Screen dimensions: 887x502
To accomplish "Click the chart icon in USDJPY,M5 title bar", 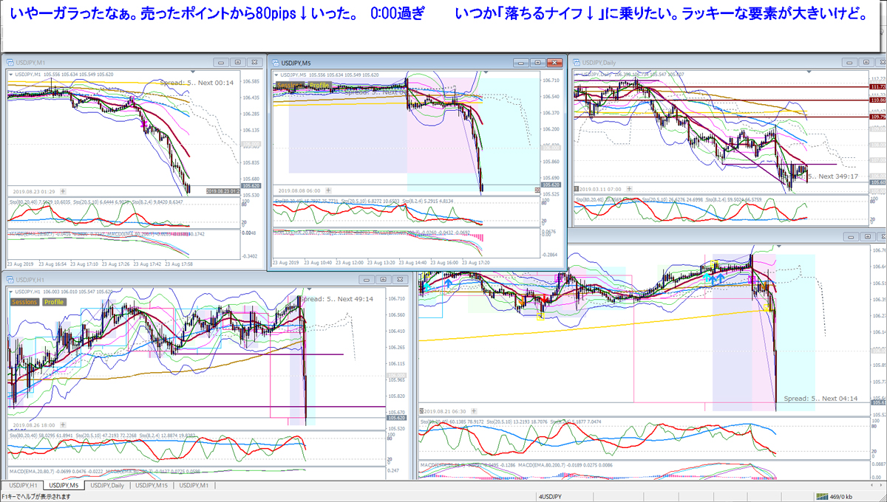I will click(276, 63).
